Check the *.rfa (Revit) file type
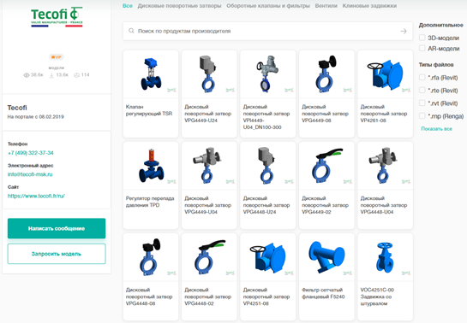 422,77
